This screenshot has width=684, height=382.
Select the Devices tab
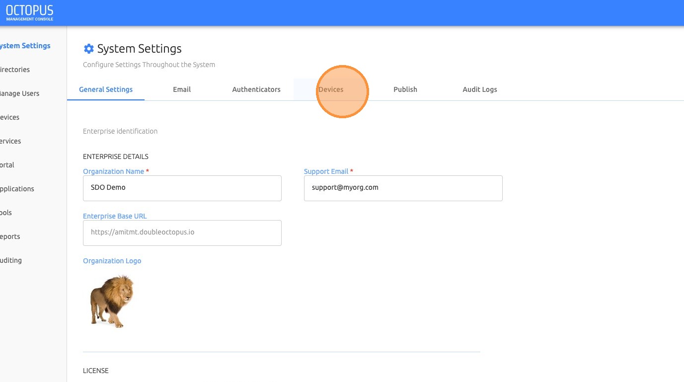[x=331, y=89]
